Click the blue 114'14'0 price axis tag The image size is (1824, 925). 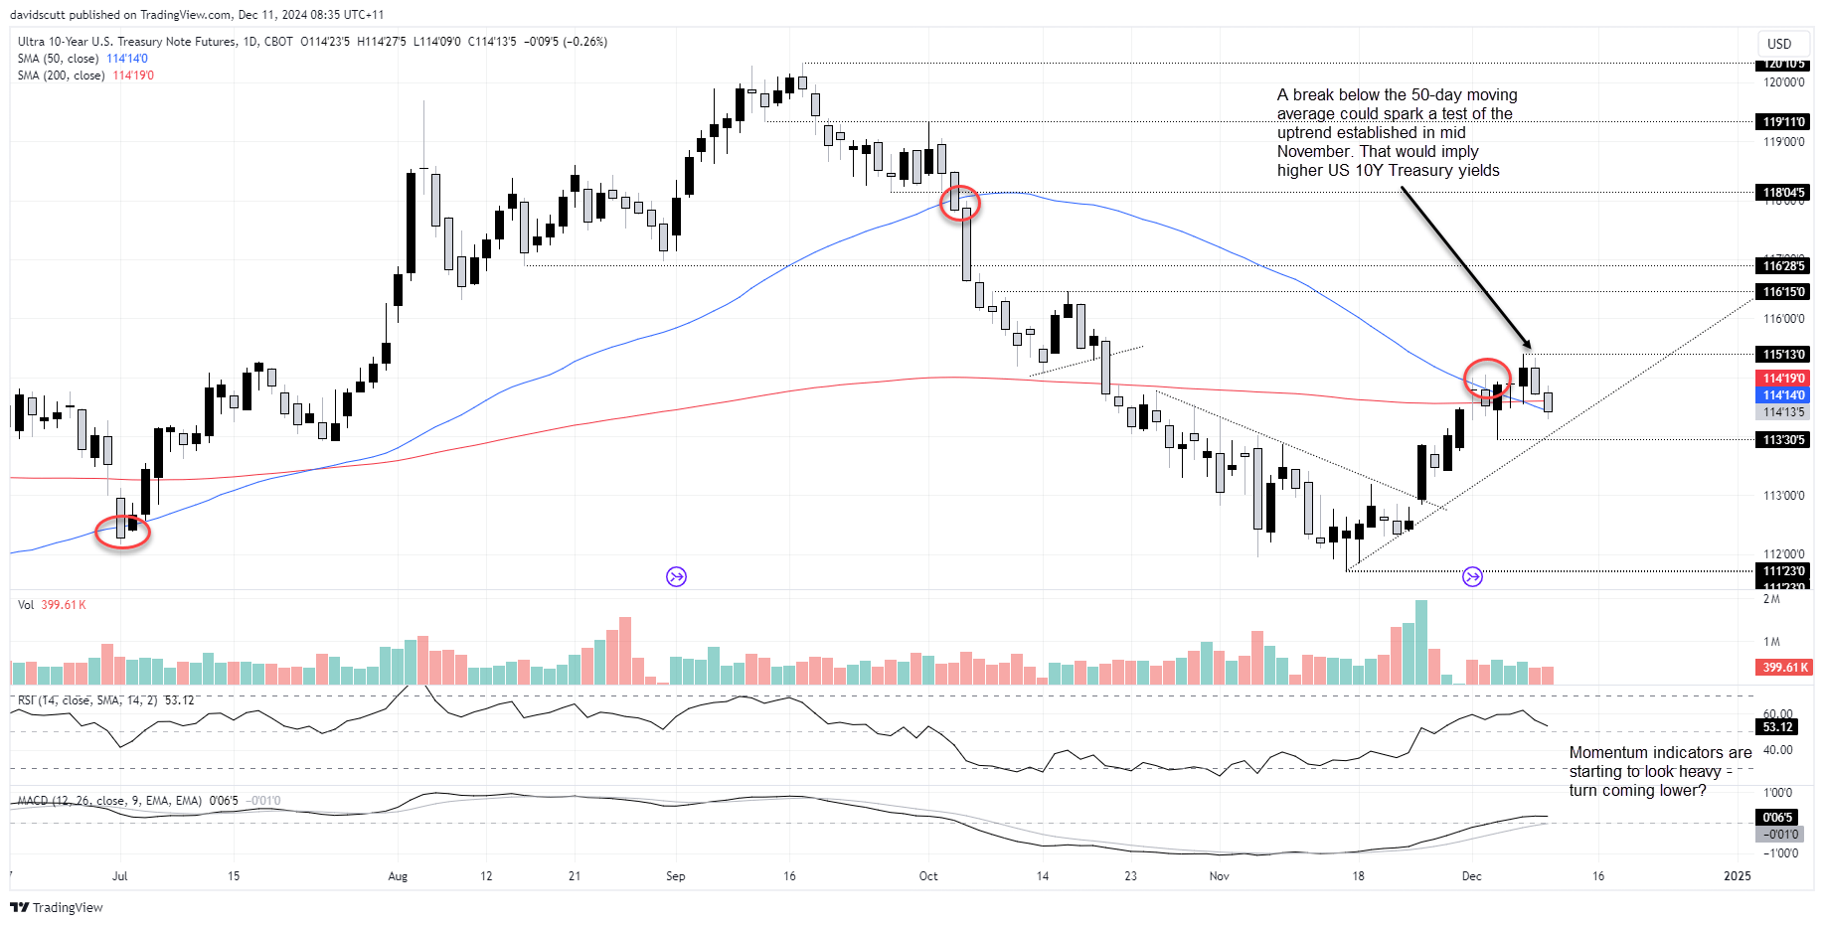pyautogui.click(x=1783, y=395)
